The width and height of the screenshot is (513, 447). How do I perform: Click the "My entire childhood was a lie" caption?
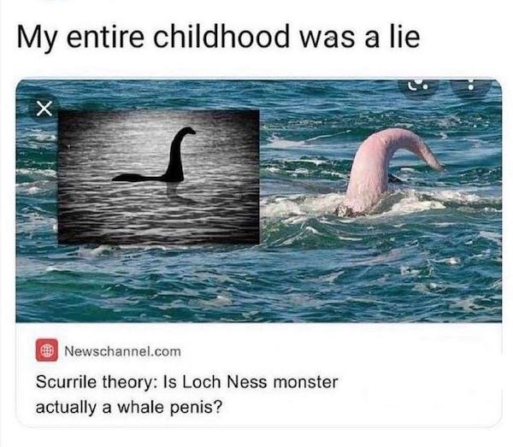click(x=218, y=36)
